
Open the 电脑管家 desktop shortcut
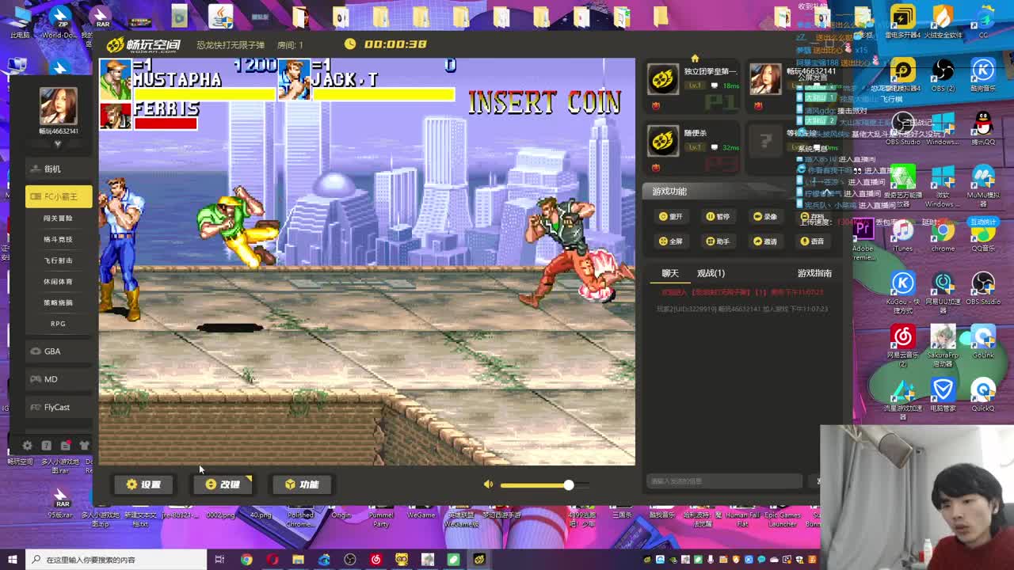943,395
